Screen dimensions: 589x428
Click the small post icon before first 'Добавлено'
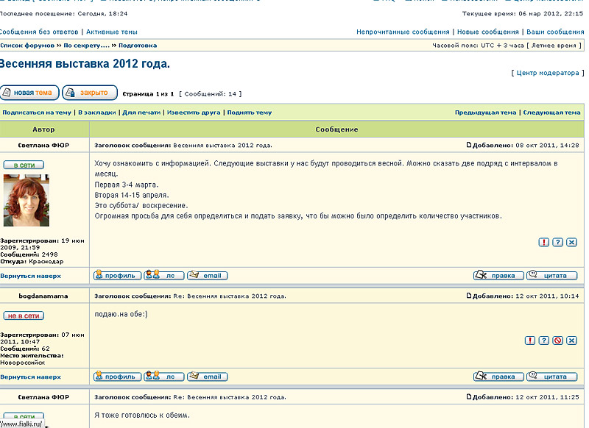pos(470,146)
